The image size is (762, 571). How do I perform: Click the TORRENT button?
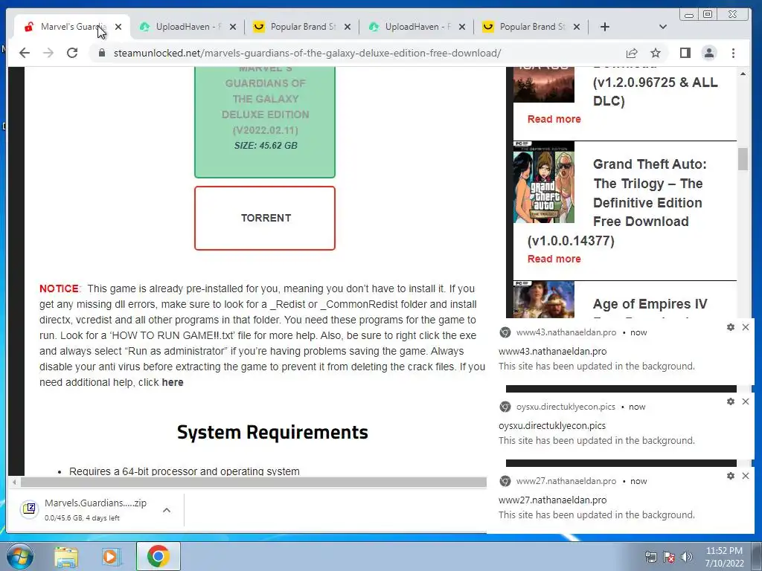click(265, 218)
